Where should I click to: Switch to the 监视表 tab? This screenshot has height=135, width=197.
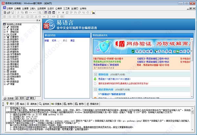[44, 104]
